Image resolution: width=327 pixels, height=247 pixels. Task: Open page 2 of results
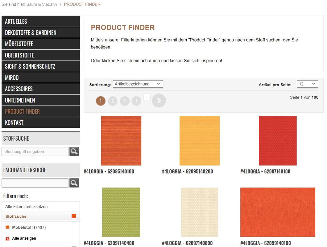pyautogui.click(x=113, y=101)
